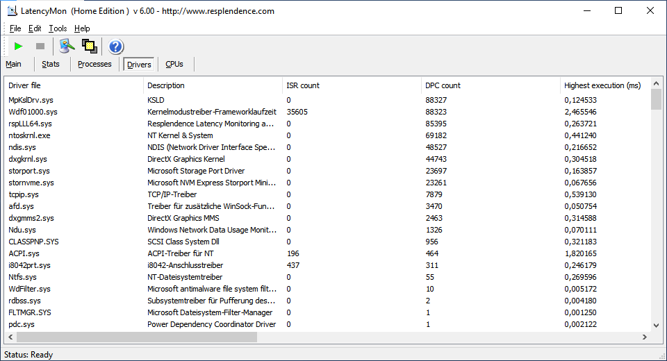Sort by the DPC count column header
The width and height of the screenshot is (667, 361).
coord(443,85)
